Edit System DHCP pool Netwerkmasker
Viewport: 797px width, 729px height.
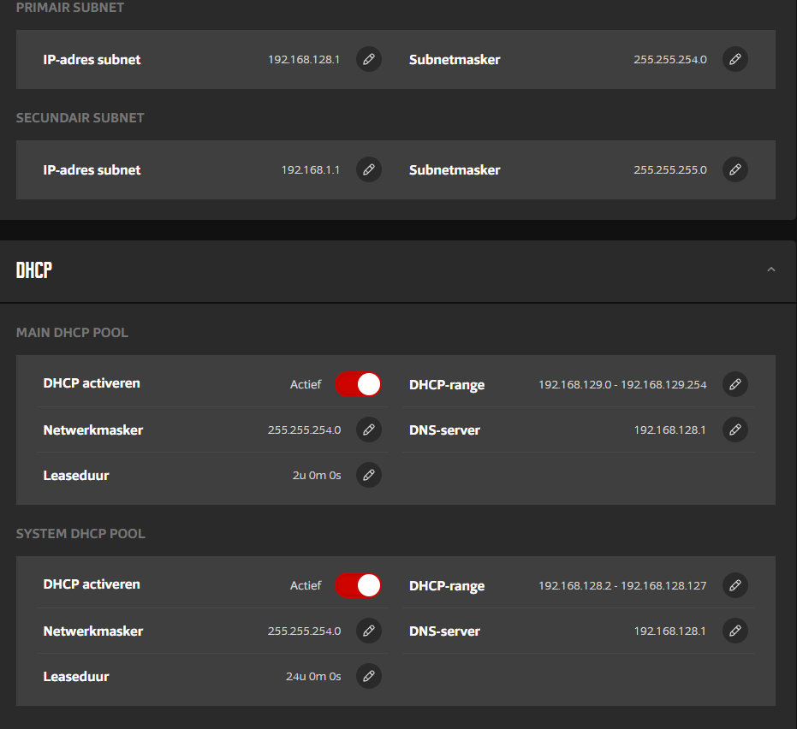[368, 631]
